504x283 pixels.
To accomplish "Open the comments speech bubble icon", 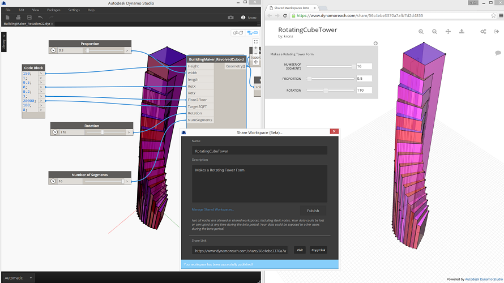I will pyautogui.click(x=498, y=53).
